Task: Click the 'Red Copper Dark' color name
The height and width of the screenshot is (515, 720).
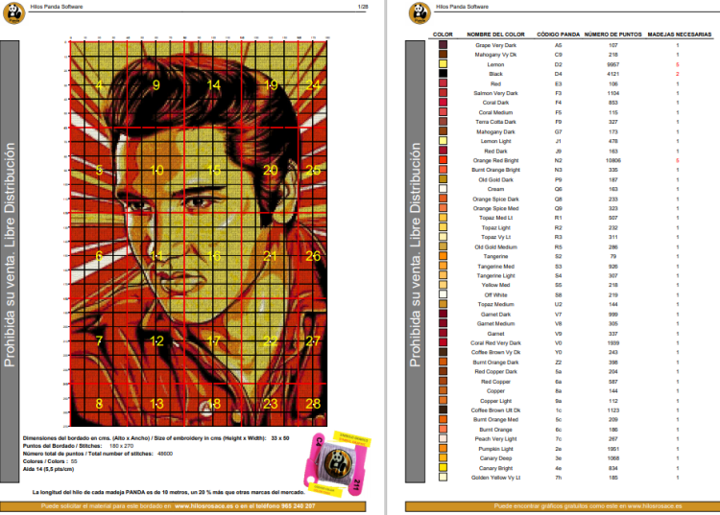Action: click(495, 371)
